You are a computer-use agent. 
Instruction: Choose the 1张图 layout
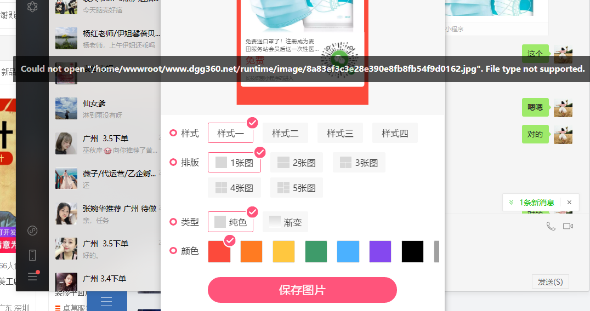(234, 163)
